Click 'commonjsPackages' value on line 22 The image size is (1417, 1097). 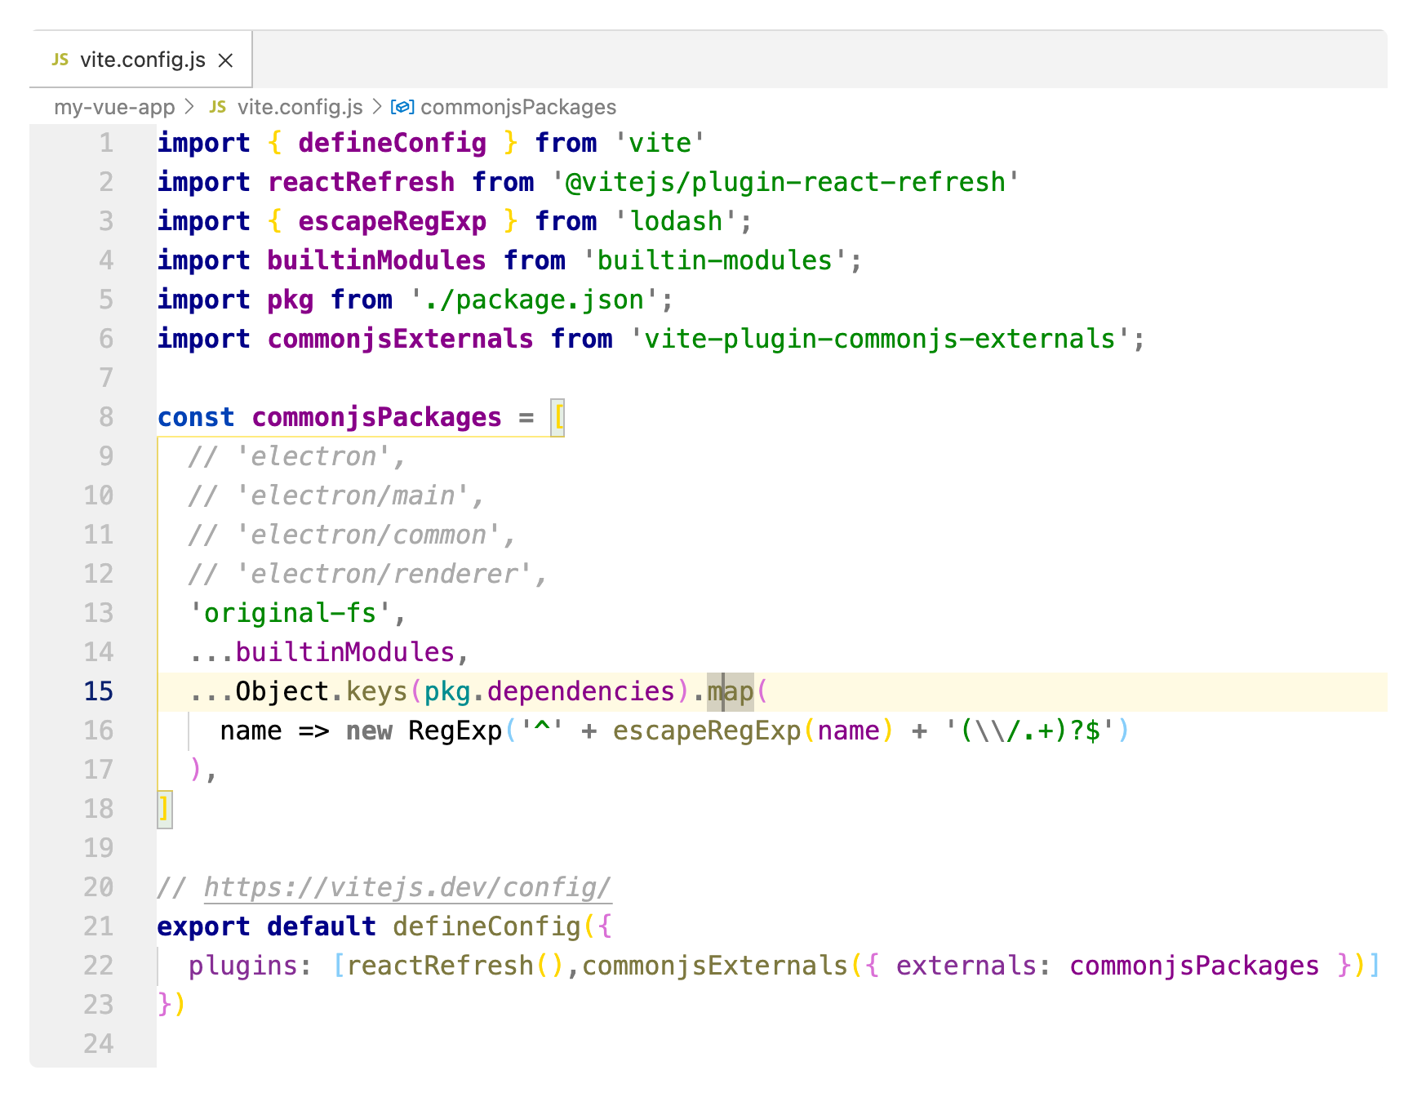pyautogui.click(x=1193, y=966)
